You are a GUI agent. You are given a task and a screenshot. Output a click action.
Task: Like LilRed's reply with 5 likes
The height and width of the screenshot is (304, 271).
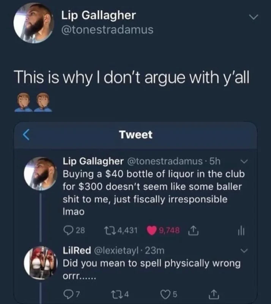click(169, 294)
